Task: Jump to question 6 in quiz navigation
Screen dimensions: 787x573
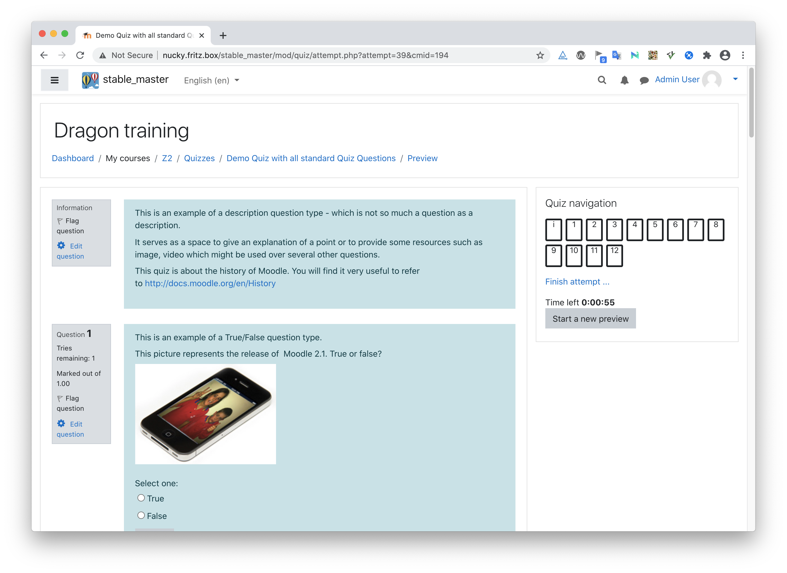Action: tap(675, 229)
